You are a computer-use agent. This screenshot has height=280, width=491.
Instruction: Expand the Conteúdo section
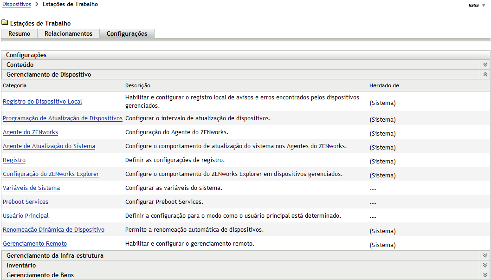coord(485,65)
